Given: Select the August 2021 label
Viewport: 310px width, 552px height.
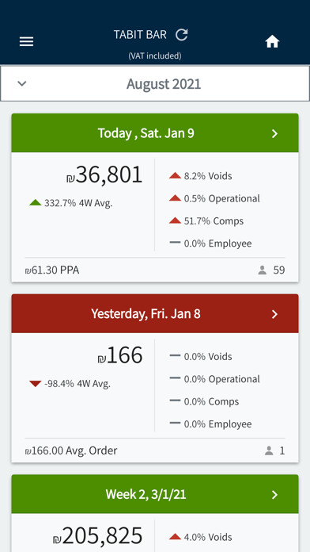Looking at the screenshot, I should [164, 84].
